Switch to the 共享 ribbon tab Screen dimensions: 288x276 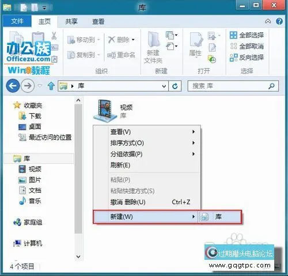(x=71, y=21)
